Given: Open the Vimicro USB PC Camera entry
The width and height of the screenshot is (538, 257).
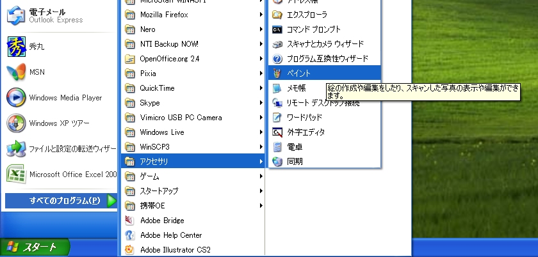Looking at the screenshot, I should pos(193,118).
